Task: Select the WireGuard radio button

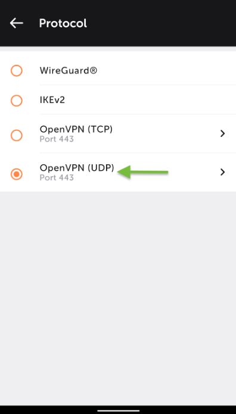Action: (x=17, y=71)
